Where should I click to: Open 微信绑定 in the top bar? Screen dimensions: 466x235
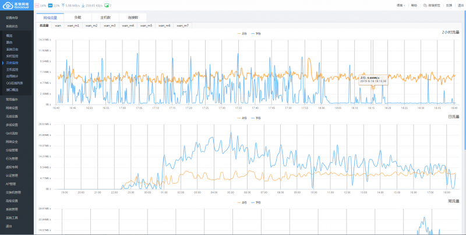pyautogui.click(x=434, y=5)
